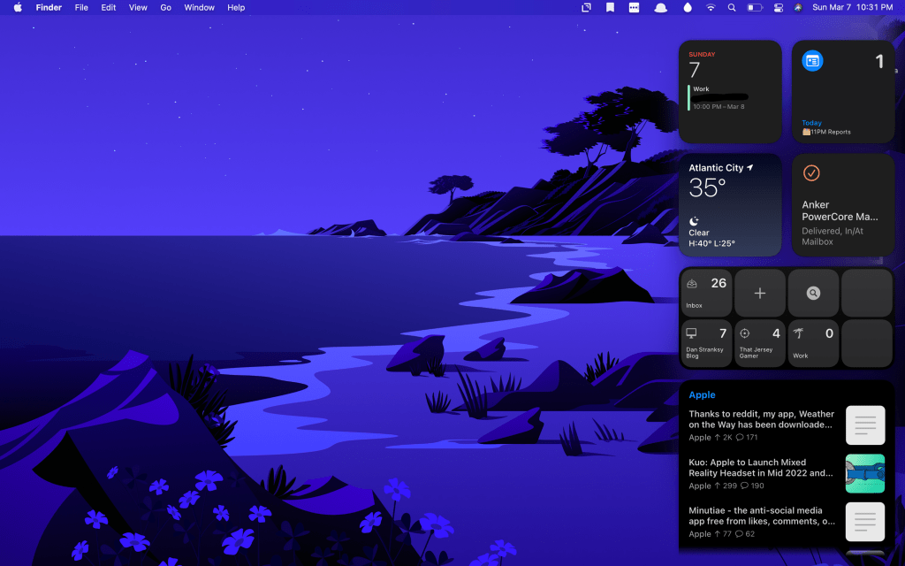Click the water drop menu bar icon

688,7
